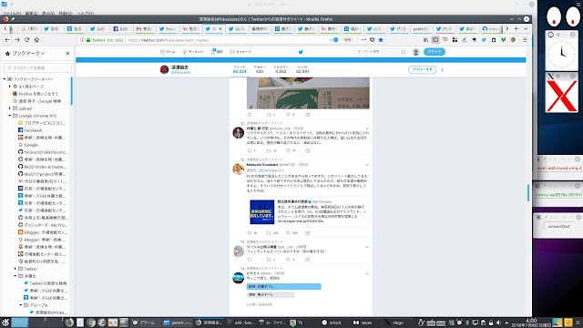
Task: Open the Firefox home page icon
Action: coord(36,40)
